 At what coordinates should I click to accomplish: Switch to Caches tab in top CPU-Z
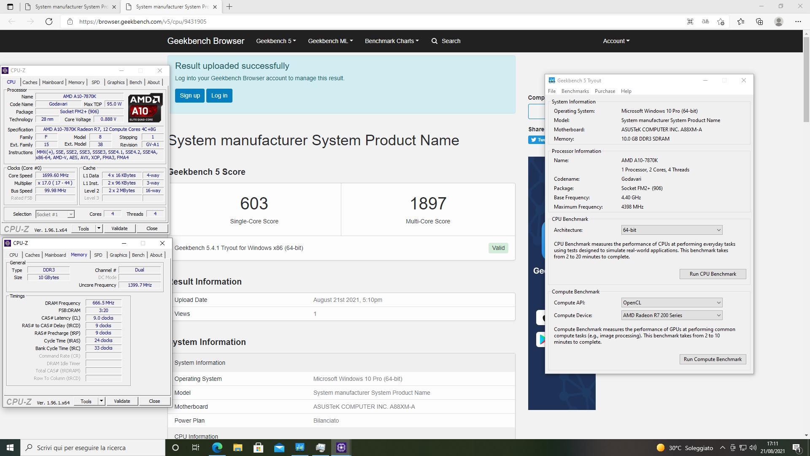pyautogui.click(x=30, y=82)
